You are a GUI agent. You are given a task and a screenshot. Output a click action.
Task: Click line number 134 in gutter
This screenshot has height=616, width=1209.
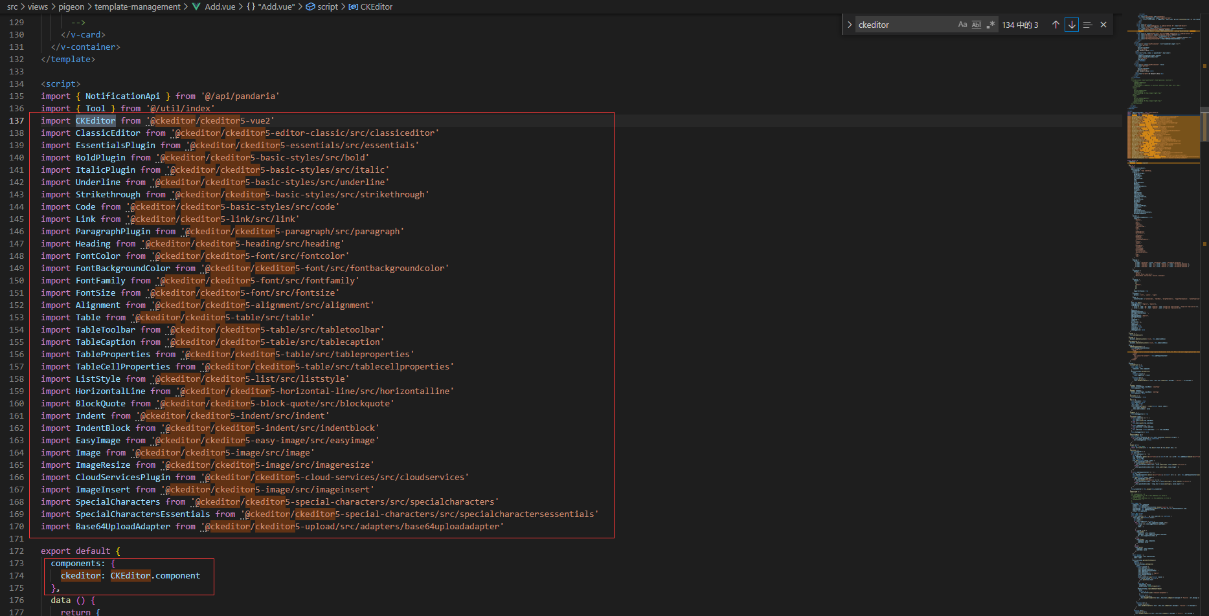tap(17, 83)
